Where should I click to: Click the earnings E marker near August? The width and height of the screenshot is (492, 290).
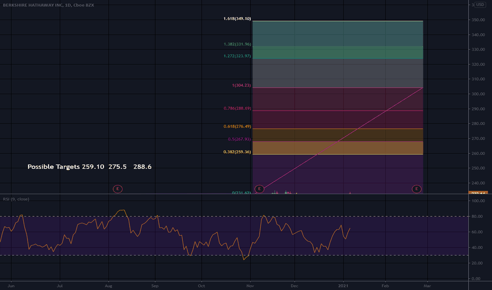pyautogui.click(x=118, y=189)
